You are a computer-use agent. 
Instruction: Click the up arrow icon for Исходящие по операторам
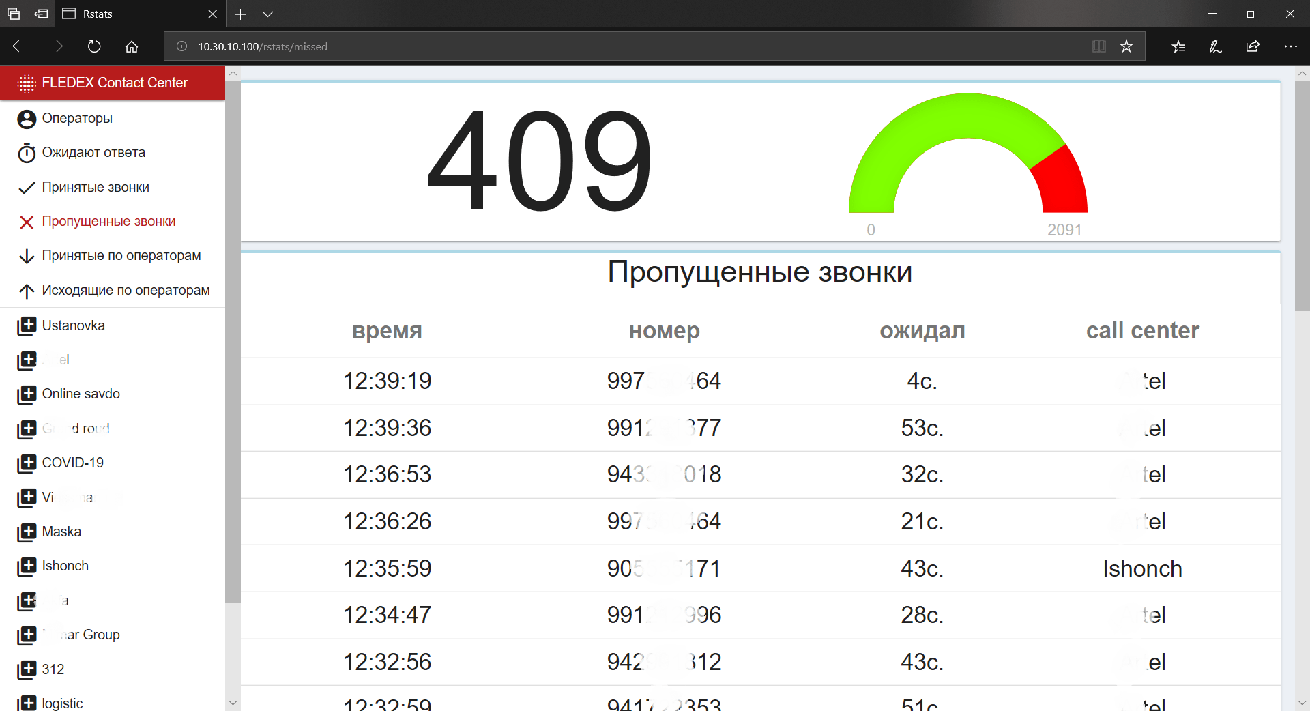click(27, 291)
